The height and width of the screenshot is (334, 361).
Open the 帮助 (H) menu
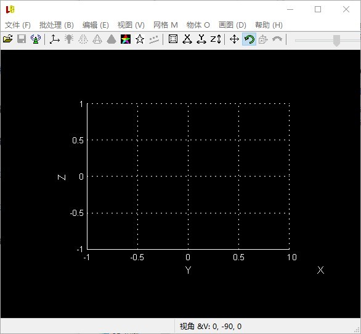[x=269, y=25]
